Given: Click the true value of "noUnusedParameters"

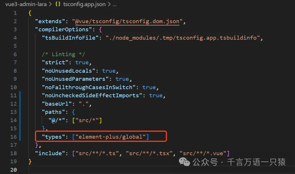Looking at the screenshot, I should [122, 79].
